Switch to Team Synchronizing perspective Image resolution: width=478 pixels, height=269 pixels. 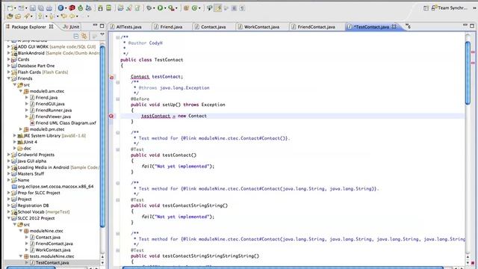pyautogui.click(x=450, y=8)
